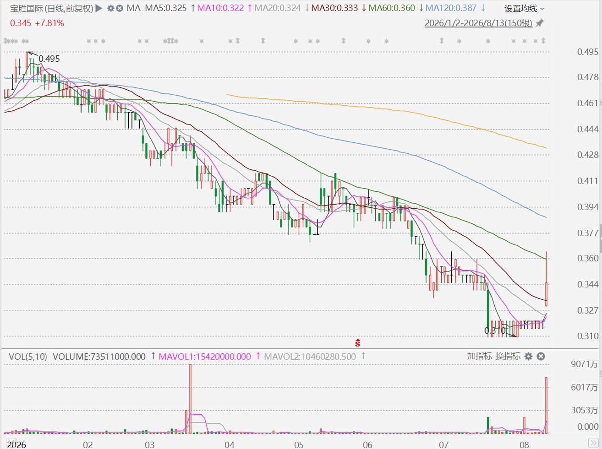This screenshot has width=602, height=449.
Task: Click the 06 month label on the time axis
Action: point(367,445)
